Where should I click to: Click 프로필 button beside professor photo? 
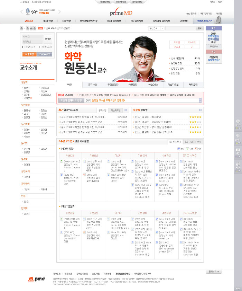(177, 42)
